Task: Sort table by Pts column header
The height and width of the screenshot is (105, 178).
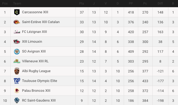Action: click(82, 3)
